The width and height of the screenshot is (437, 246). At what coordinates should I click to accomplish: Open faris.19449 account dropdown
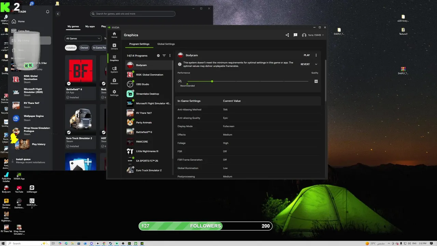click(x=313, y=35)
